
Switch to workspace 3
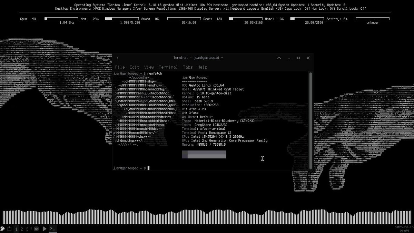pos(27,229)
